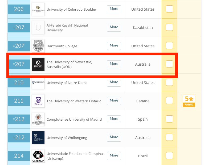Tick the compare checkbox for Dartmouth College
Screen dimensions: 204x165
click(x=169, y=46)
